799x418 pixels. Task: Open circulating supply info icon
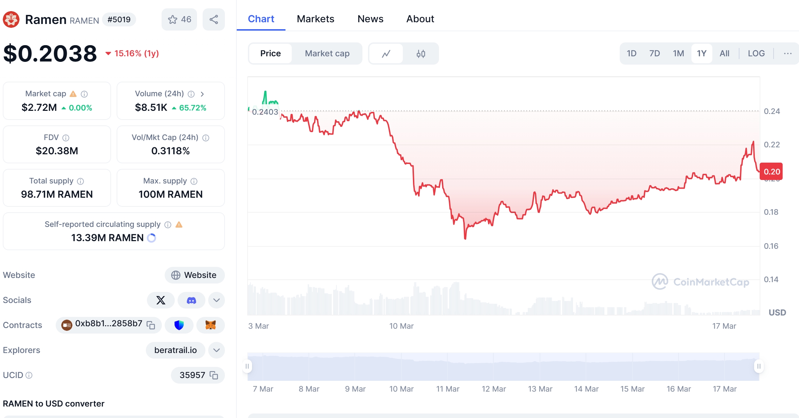pos(168,225)
